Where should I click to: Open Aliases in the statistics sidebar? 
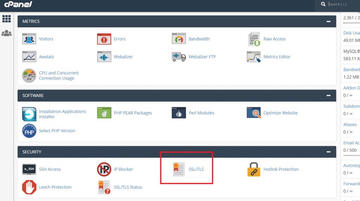350,125
